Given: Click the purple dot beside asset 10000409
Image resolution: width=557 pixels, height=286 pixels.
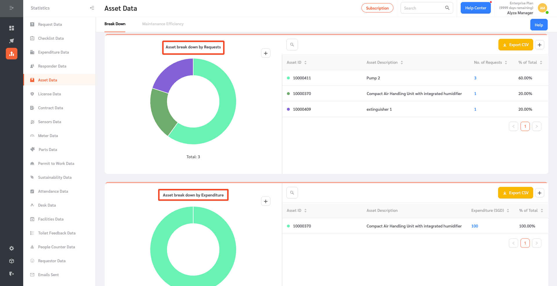Looking at the screenshot, I should (x=288, y=109).
